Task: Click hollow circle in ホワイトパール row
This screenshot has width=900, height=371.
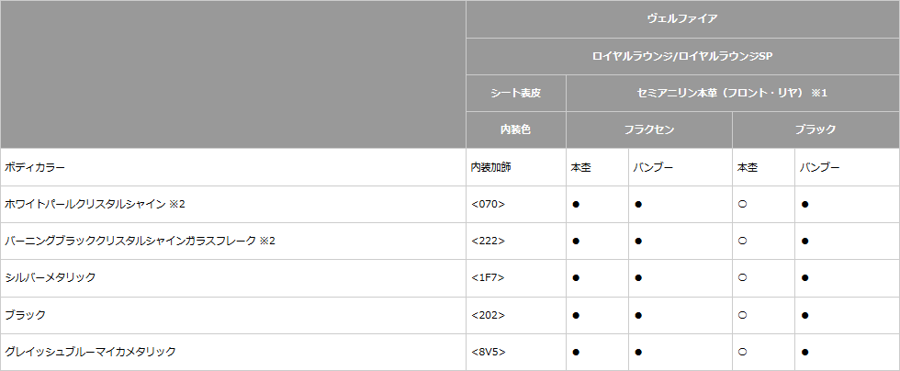Action: tap(742, 205)
